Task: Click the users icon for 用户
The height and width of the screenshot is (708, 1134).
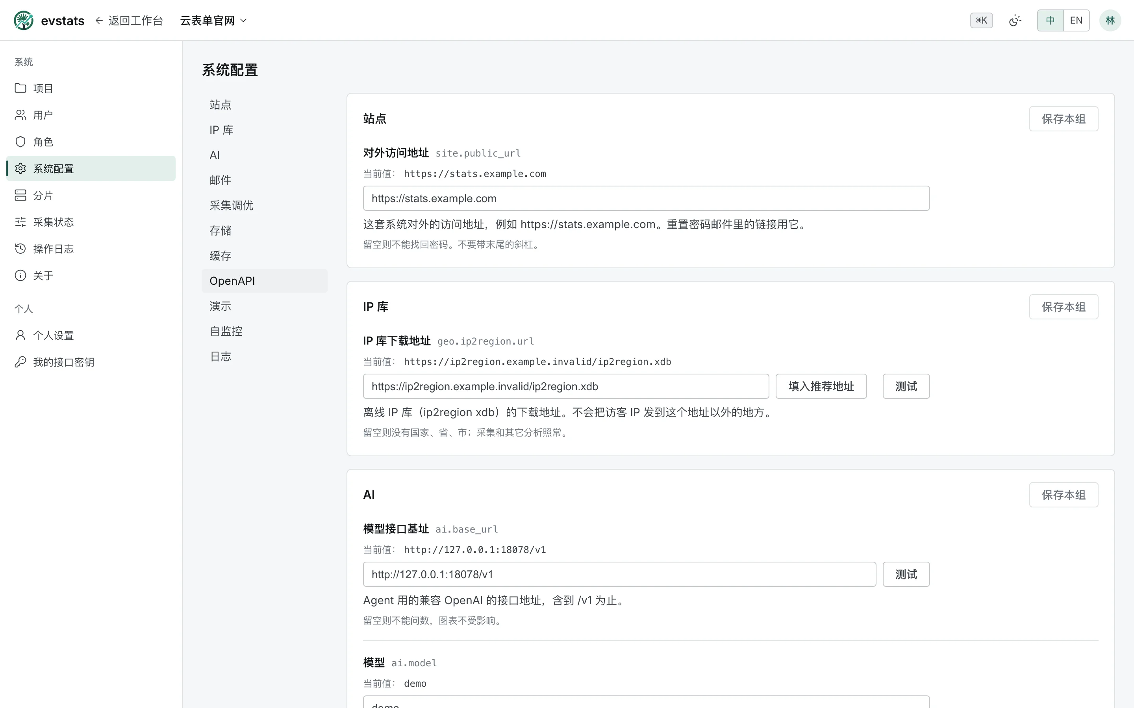Action: pos(20,115)
